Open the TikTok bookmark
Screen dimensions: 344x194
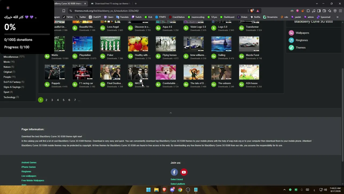click(x=68, y=17)
